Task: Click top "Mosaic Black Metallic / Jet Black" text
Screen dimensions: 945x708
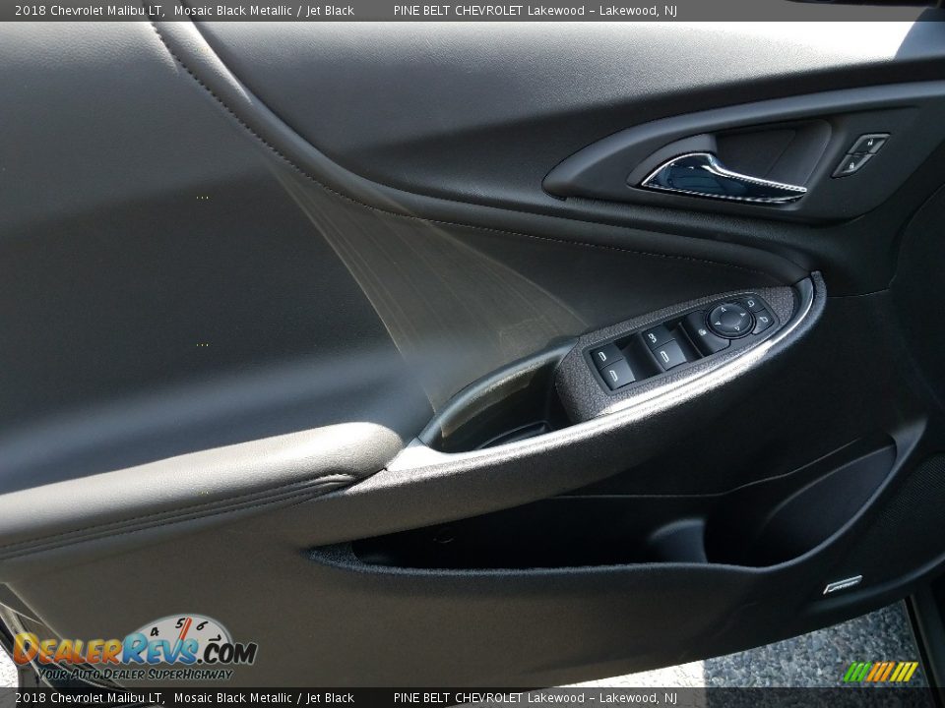Action: coord(264,11)
